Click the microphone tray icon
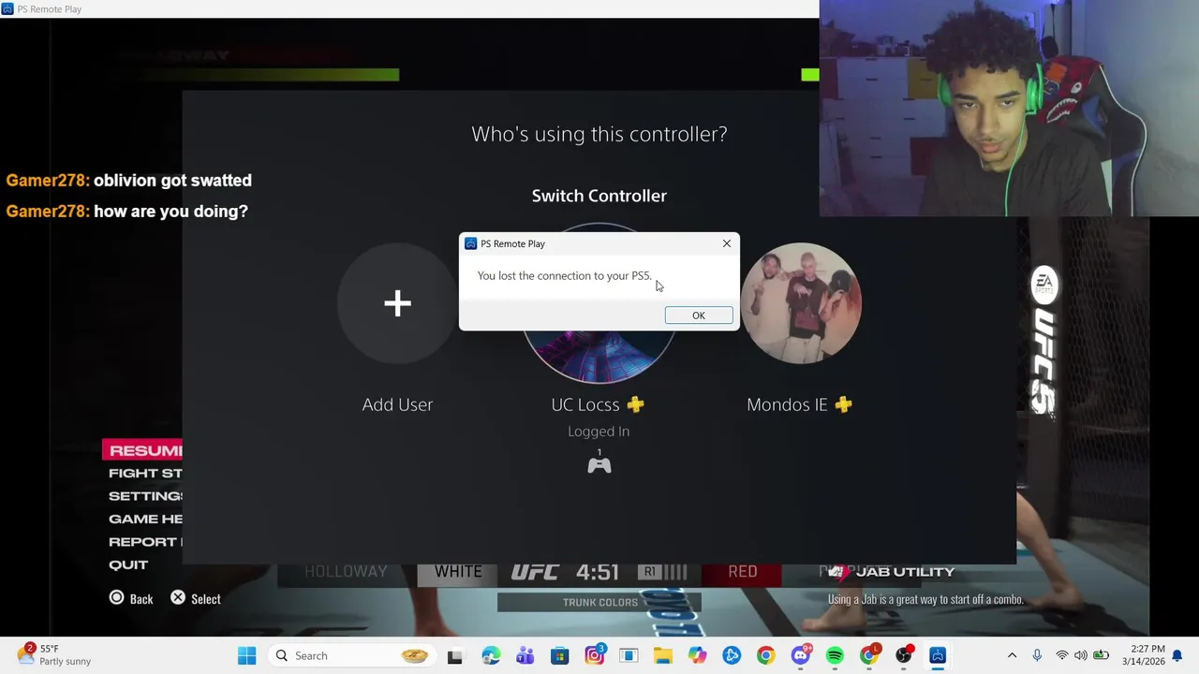 click(1037, 655)
